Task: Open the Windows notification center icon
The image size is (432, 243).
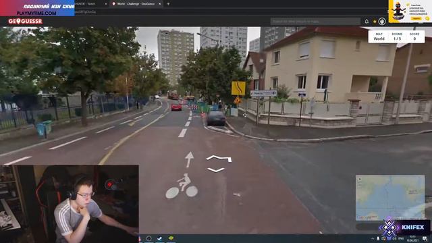Action: [425, 238]
